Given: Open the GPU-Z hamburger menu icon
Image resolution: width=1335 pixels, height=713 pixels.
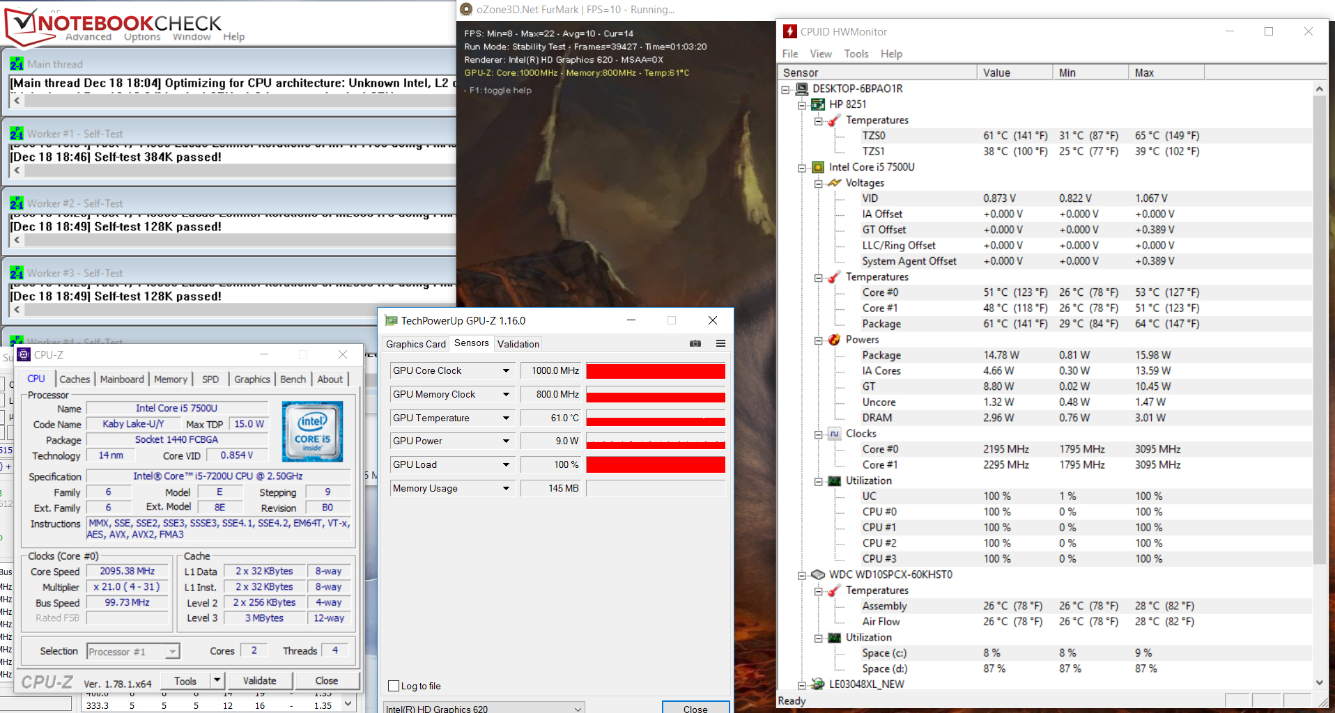Looking at the screenshot, I should click(720, 343).
